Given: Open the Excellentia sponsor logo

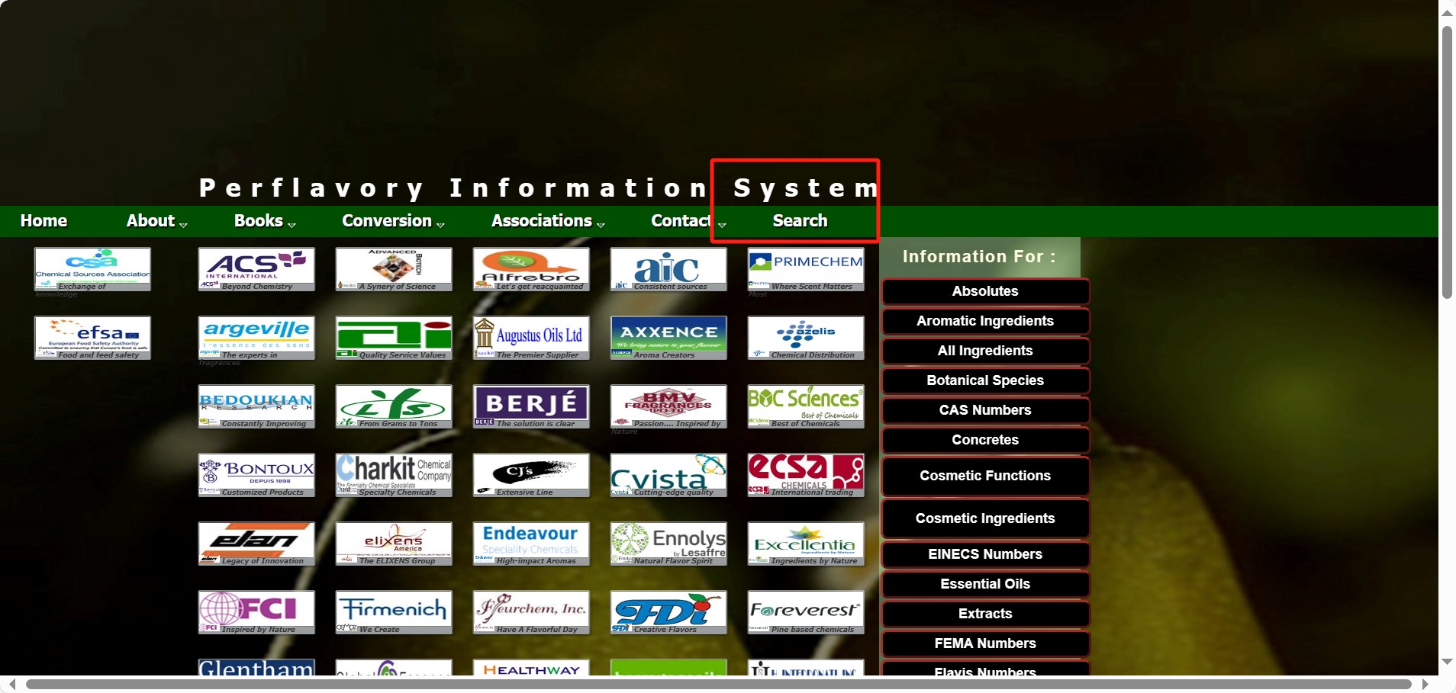Looking at the screenshot, I should tap(806, 543).
